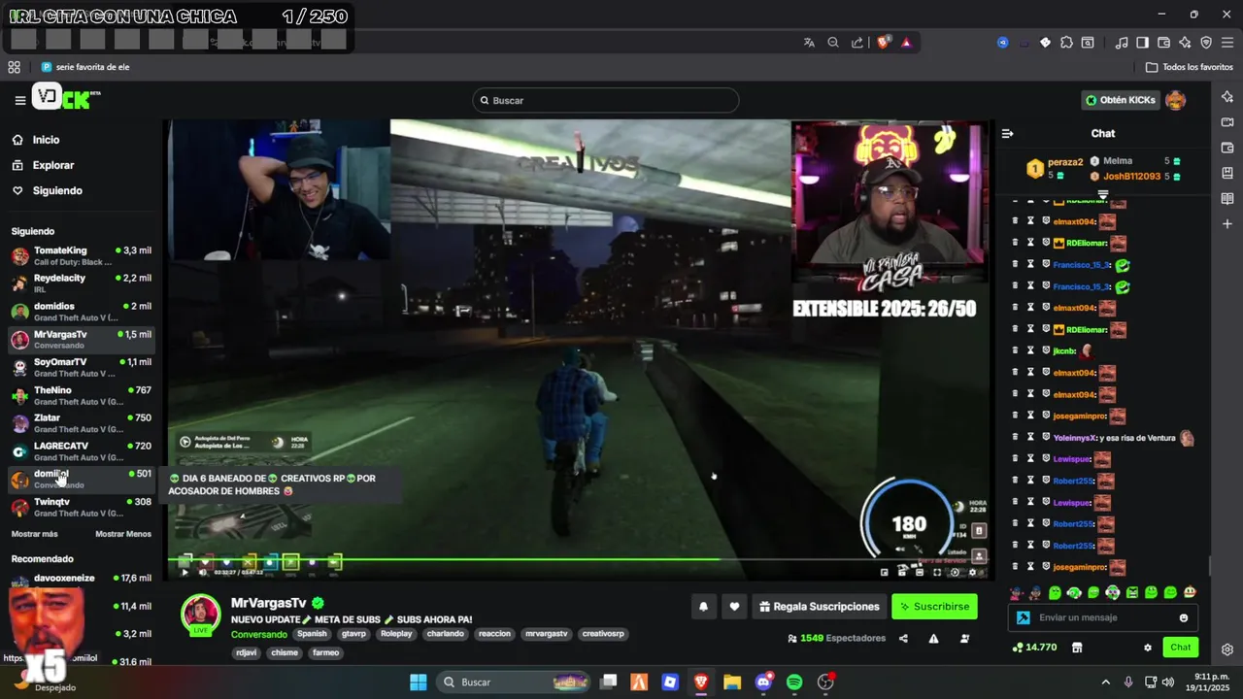Open Brave Rewards triangle icon
Image resolution: width=1243 pixels, height=699 pixels.
point(906,43)
